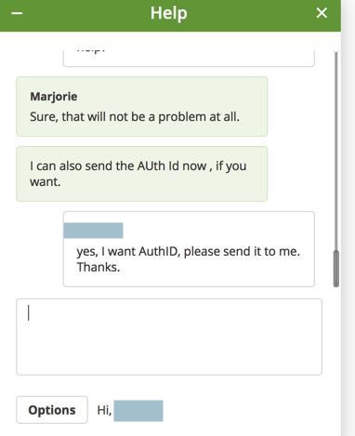
Task: Click the redacted sender name in reply
Action: [x=93, y=231]
